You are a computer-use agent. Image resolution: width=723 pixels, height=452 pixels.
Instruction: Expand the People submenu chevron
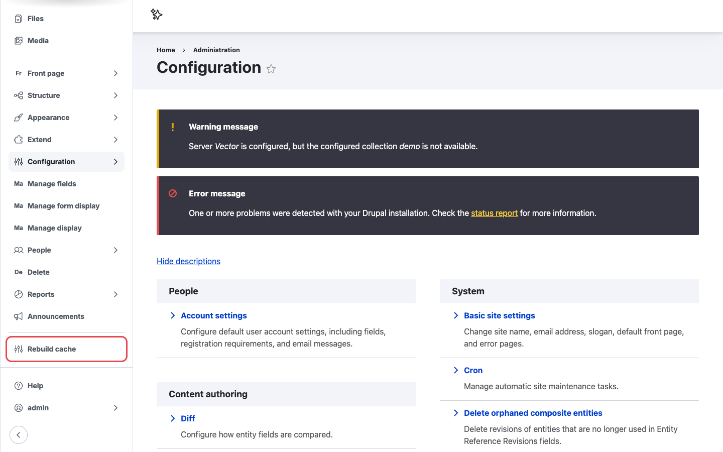click(x=115, y=250)
